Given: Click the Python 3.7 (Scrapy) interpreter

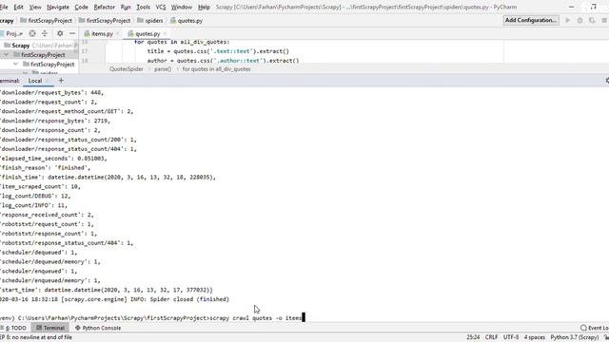Looking at the screenshot, I should coord(575,337).
